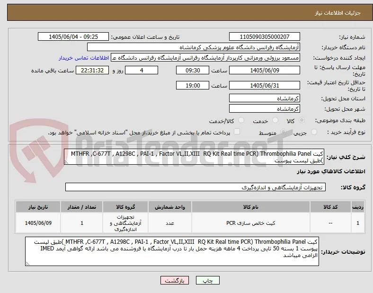Click the row number 1 cell
This screenshot has height=293, width=373.
coord(358,223)
